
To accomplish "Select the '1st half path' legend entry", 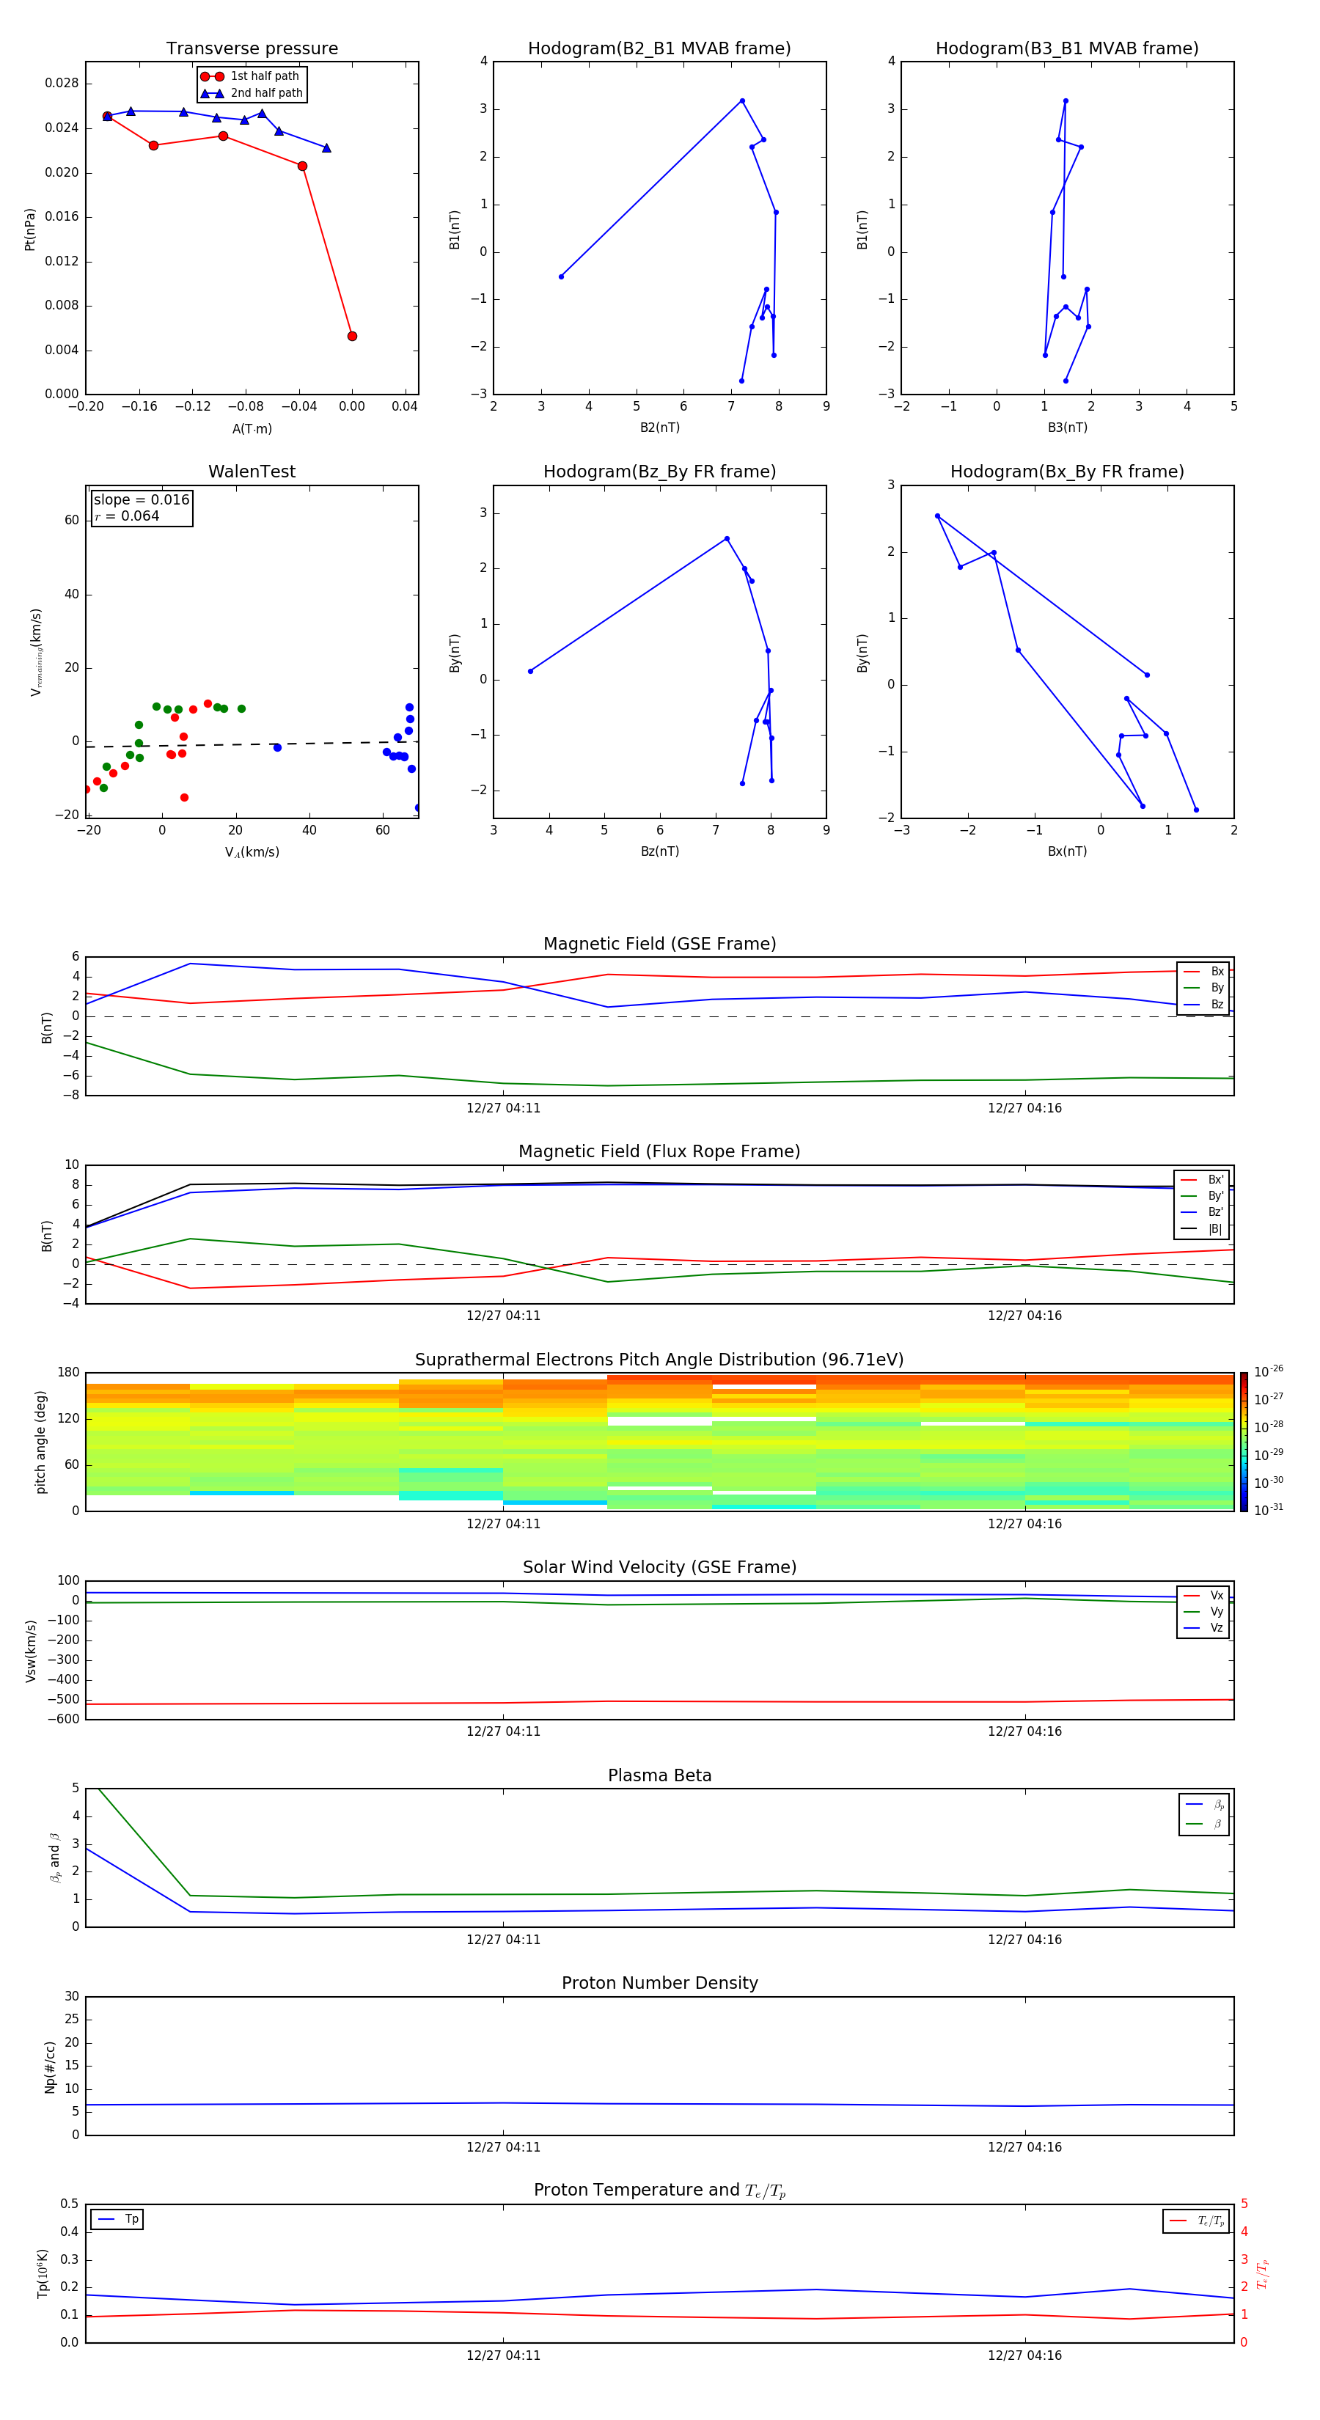I will tap(250, 76).
